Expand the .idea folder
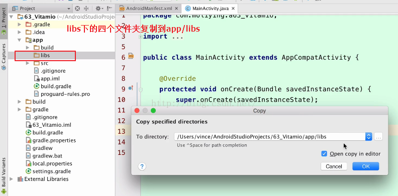398x196 pixels. 20,32
